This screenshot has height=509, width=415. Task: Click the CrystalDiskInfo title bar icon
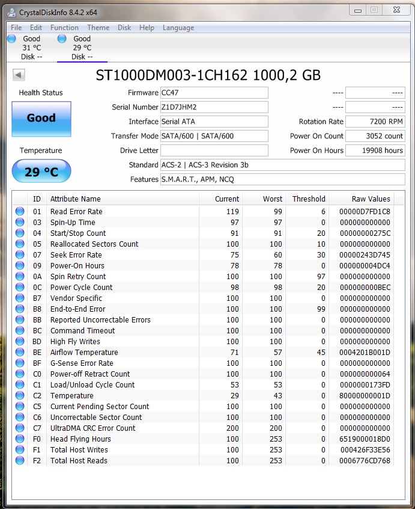[11, 13]
